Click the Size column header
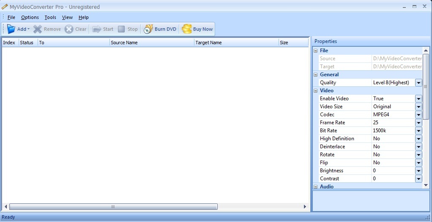 (x=293, y=43)
